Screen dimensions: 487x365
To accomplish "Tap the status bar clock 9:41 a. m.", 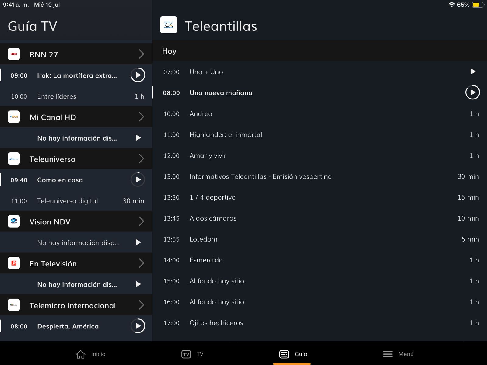I will pyautogui.click(x=16, y=5).
